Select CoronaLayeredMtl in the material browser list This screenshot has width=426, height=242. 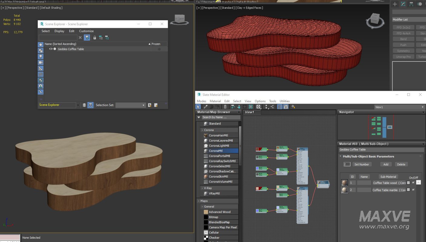tap(221, 141)
